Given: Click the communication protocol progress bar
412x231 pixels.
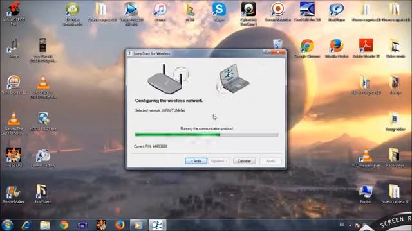Looking at the screenshot, I should coord(207,135).
